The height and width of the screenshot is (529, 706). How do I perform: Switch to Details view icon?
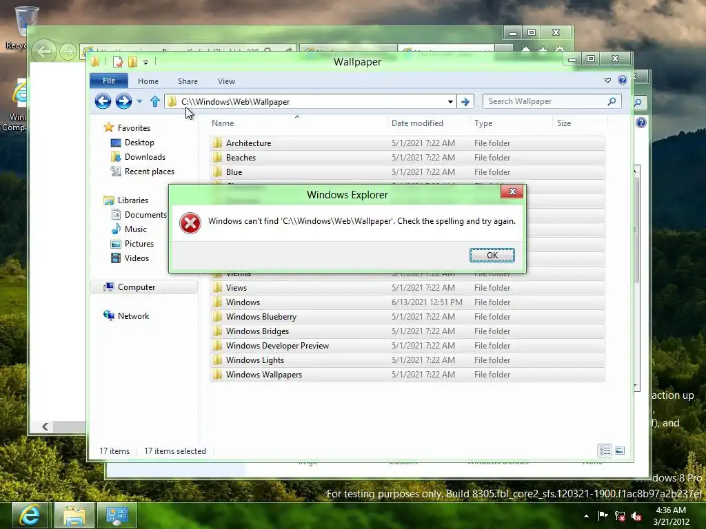coord(605,450)
